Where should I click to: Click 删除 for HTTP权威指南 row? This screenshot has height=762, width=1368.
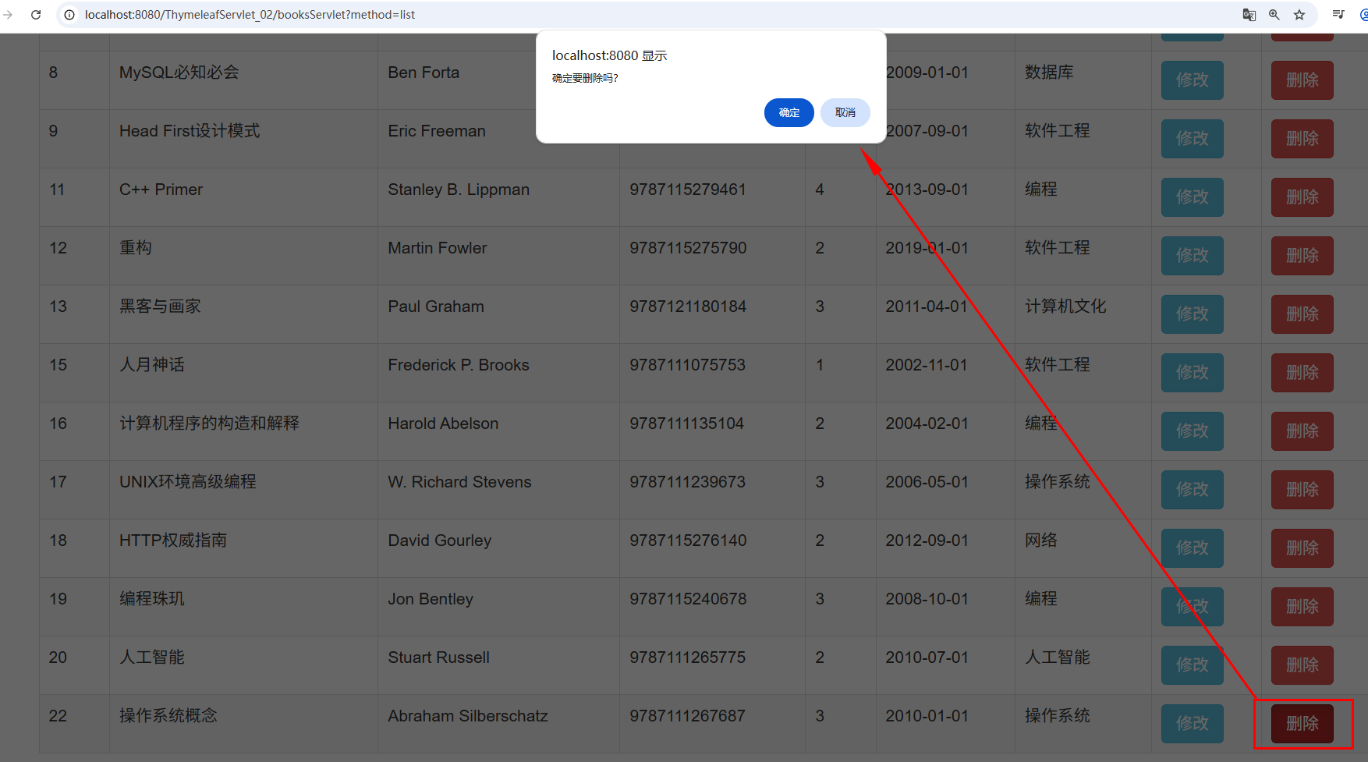[1302, 548]
